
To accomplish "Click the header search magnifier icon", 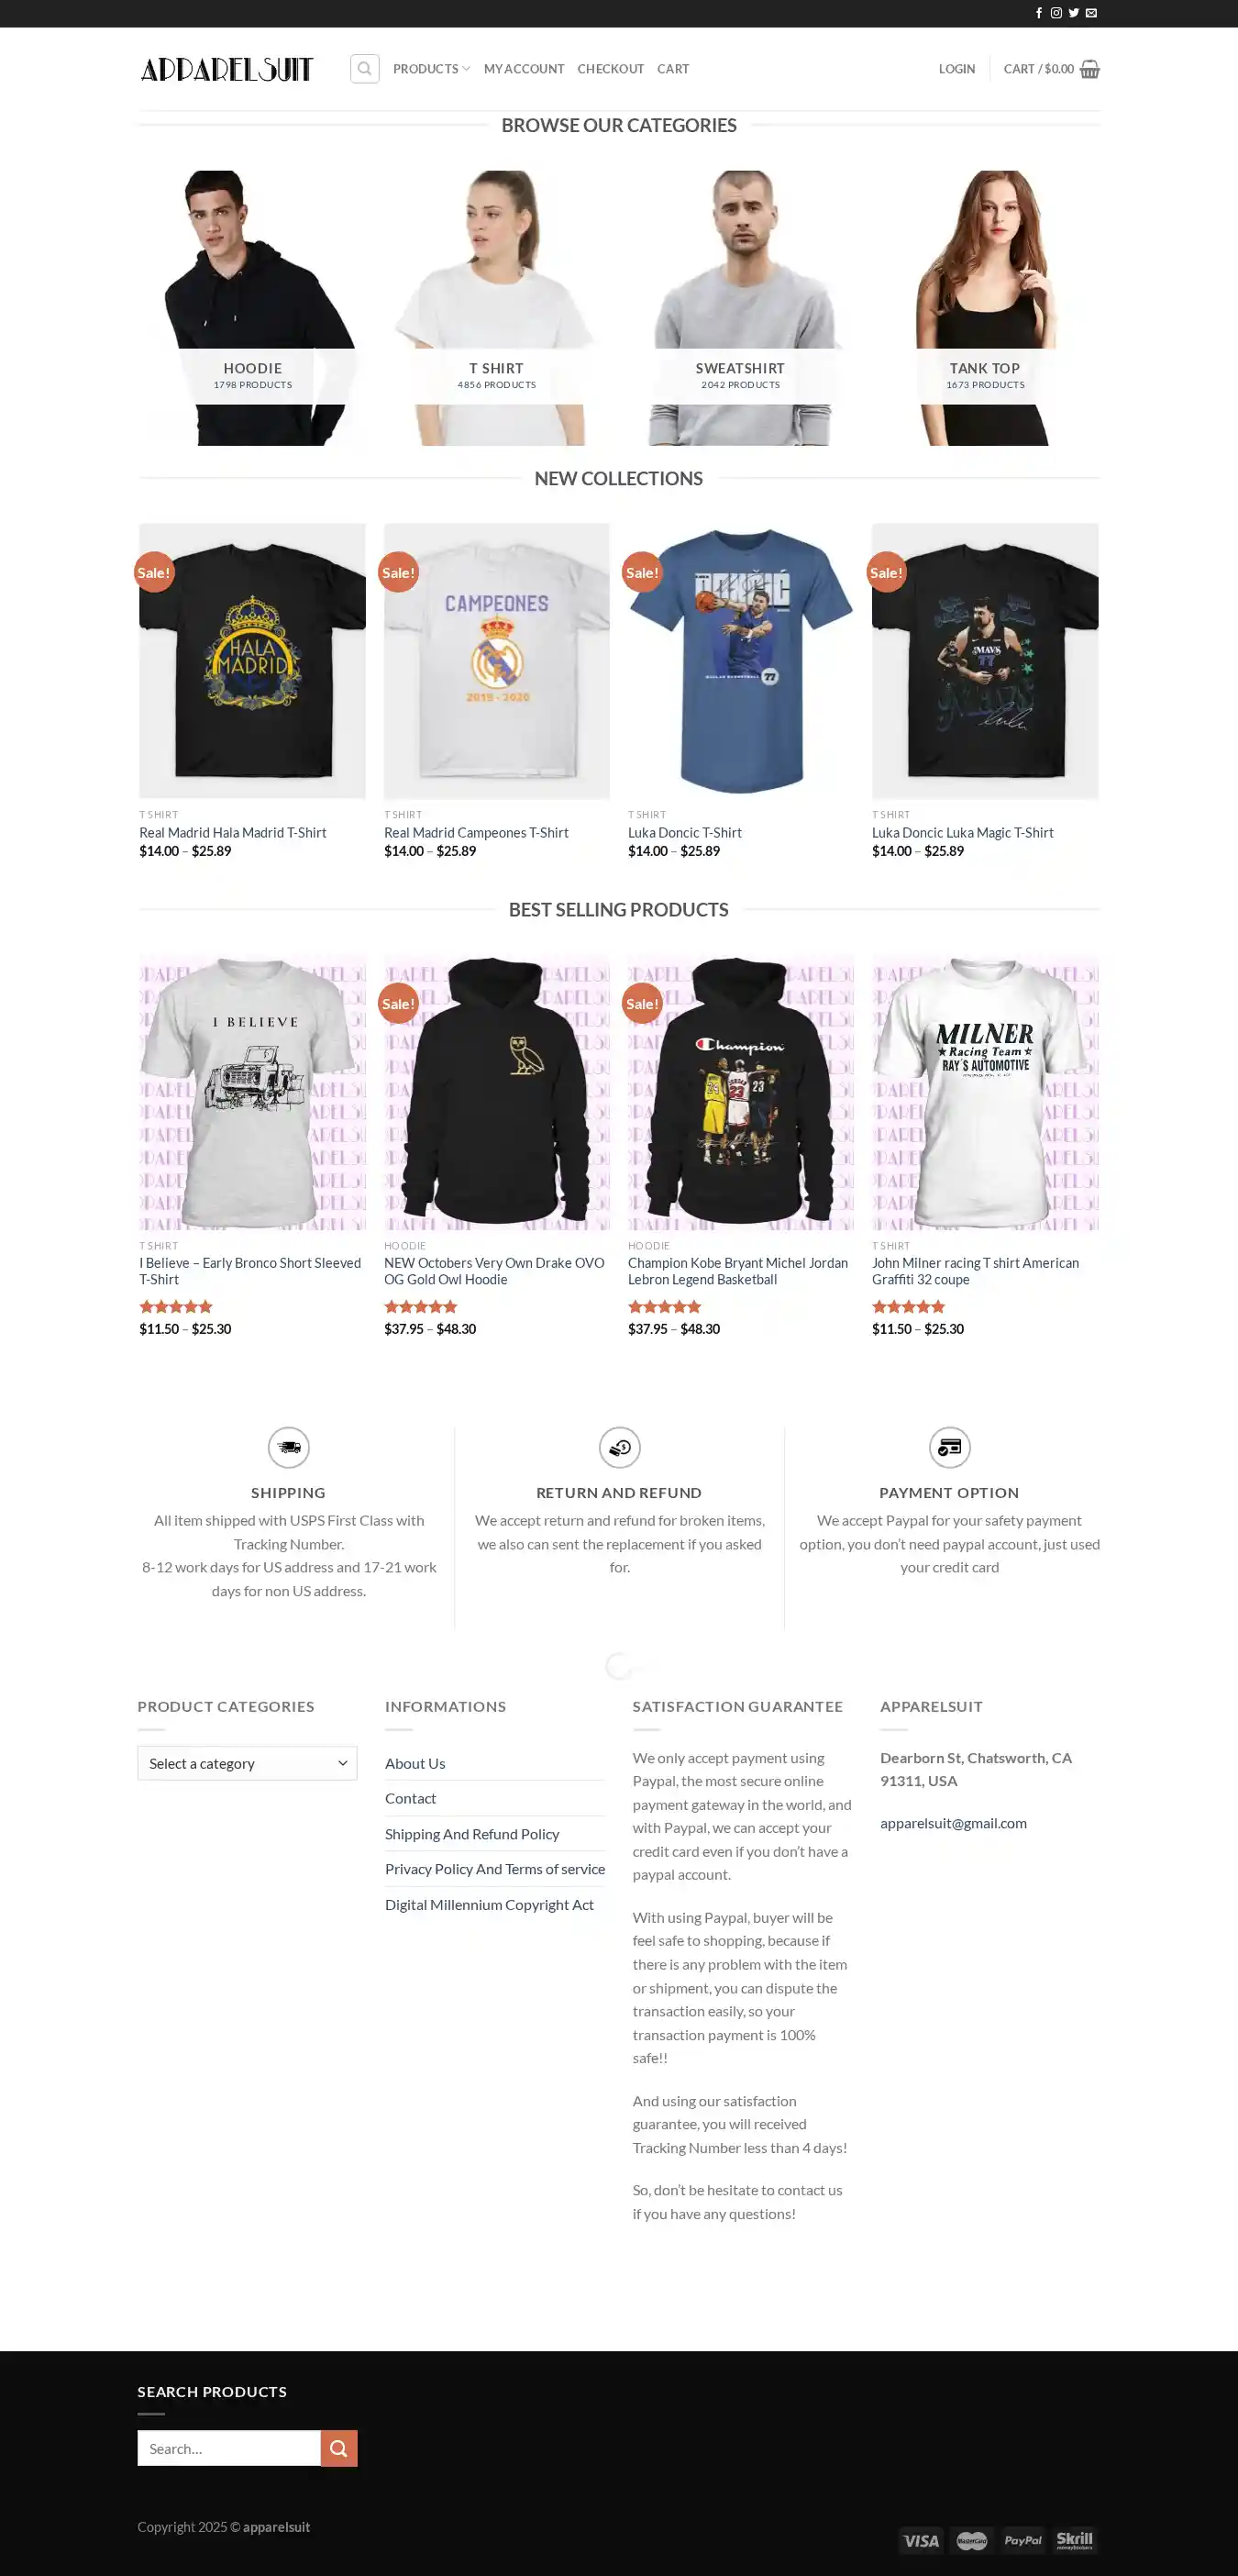I will pyautogui.click(x=365, y=69).
